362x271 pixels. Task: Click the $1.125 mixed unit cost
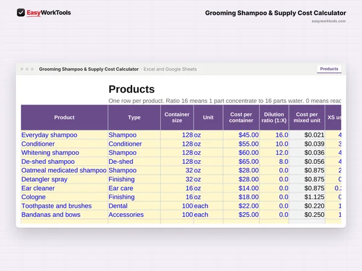tap(307, 197)
